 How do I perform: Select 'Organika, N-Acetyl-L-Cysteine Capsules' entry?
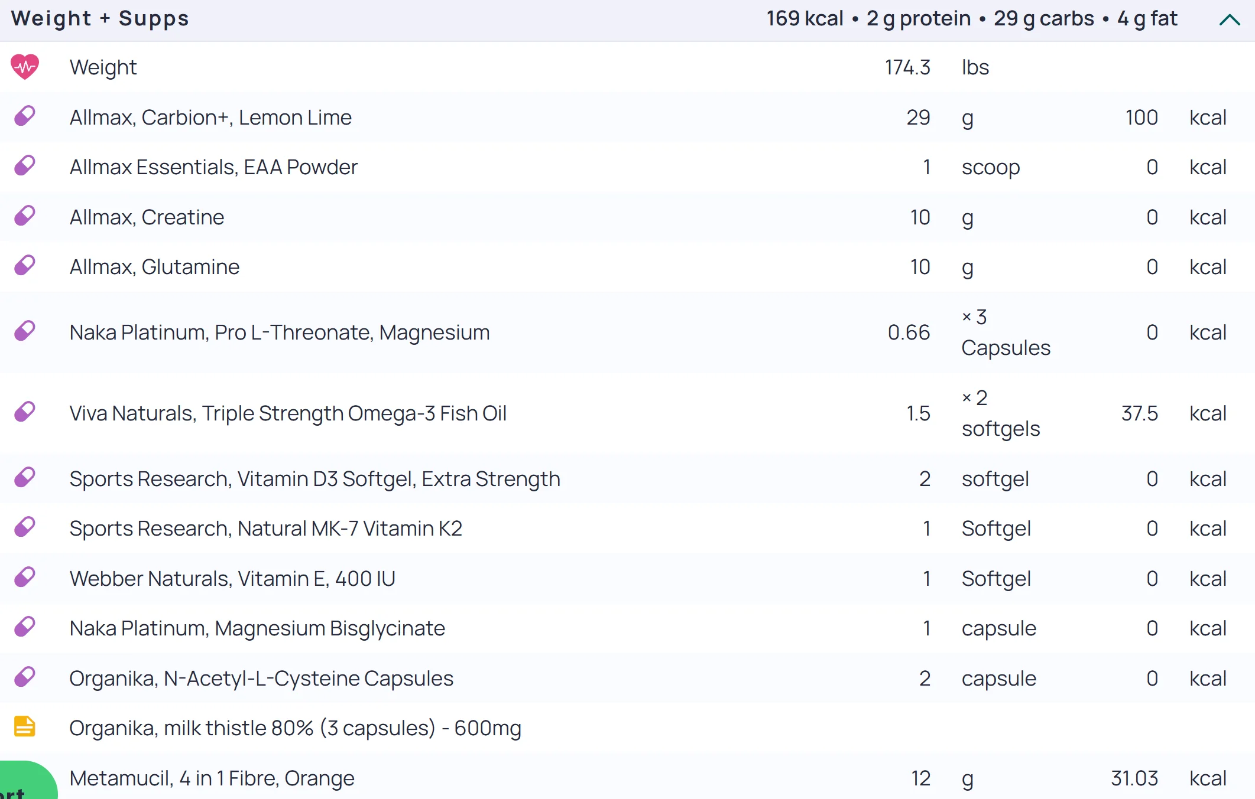pos(261,679)
